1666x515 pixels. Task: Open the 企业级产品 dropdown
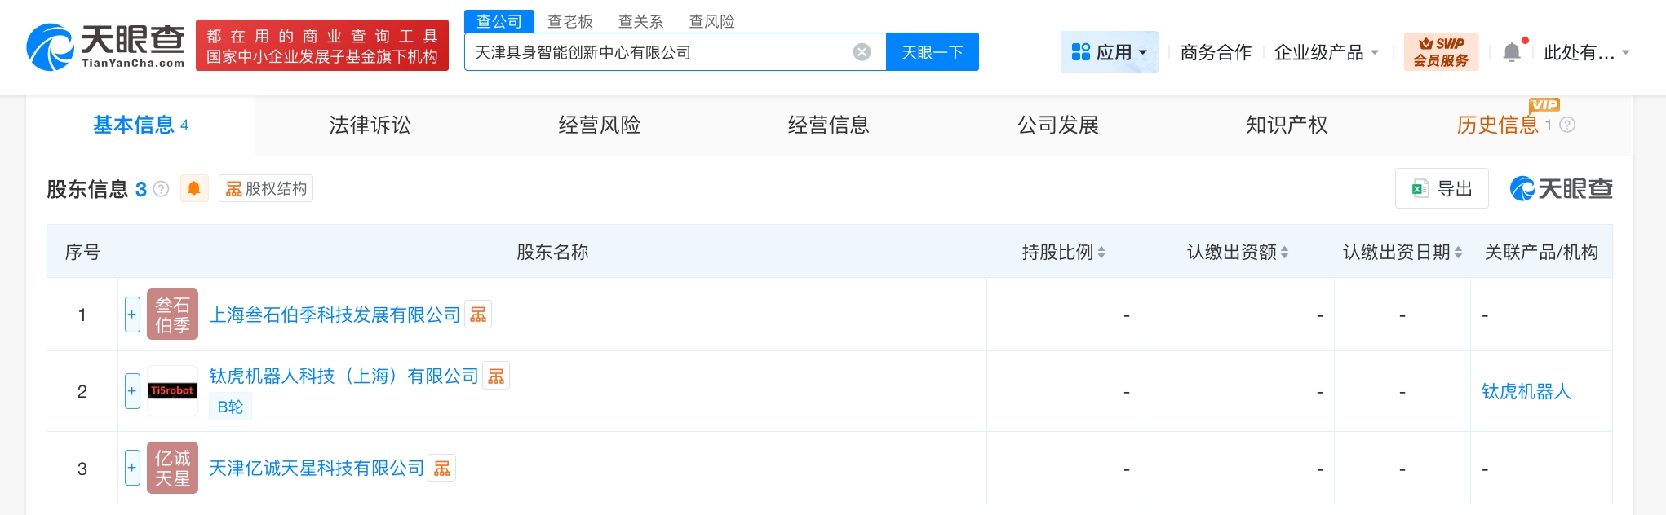coord(1327,52)
